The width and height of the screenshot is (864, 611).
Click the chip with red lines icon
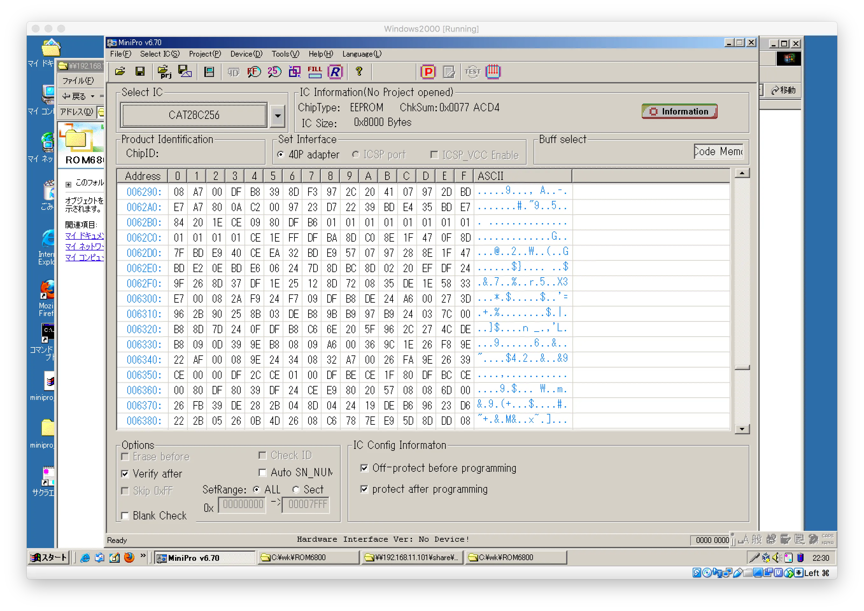point(493,72)
